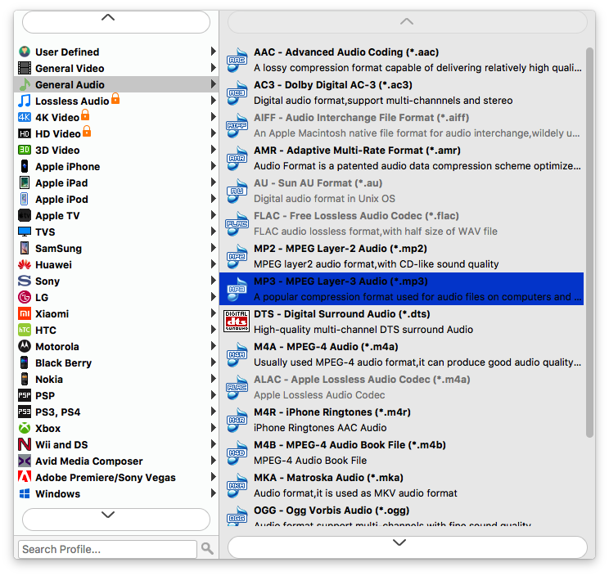Image resolution: width=609 pixels, height=576 pixels.
Task: Select M4B - MPEG-4 Audio Book File
Action: (402, 452)
